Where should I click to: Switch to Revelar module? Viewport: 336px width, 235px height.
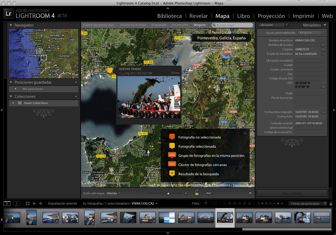click(199, 16)
